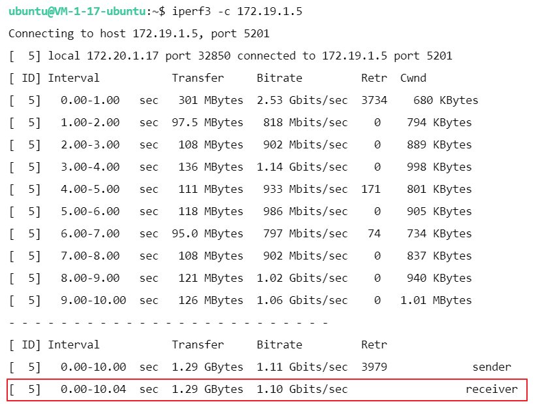Click the 74 retransmit value
Image resolution: width=542 pixels, height=404 pixels.
click(374, 233)
